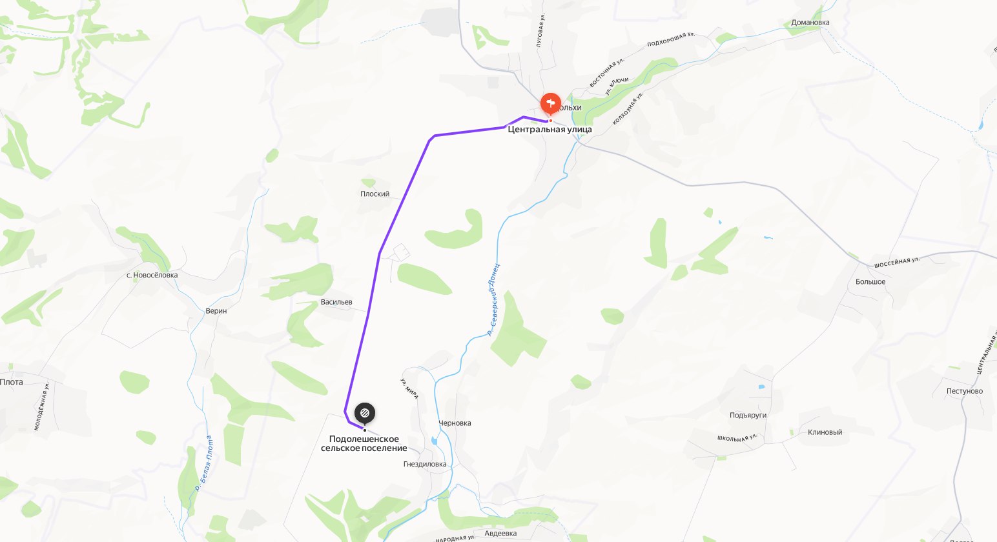Click the Клиновый settlement label

(x=825, y=432)
